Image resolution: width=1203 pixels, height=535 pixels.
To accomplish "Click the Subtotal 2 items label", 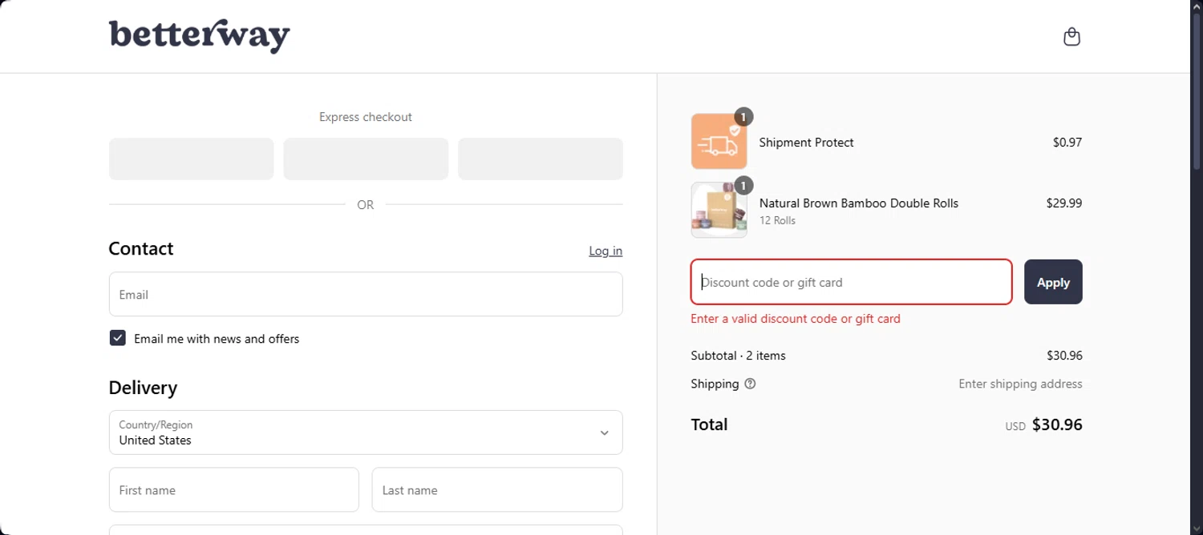I will click(x=738, y=356).
